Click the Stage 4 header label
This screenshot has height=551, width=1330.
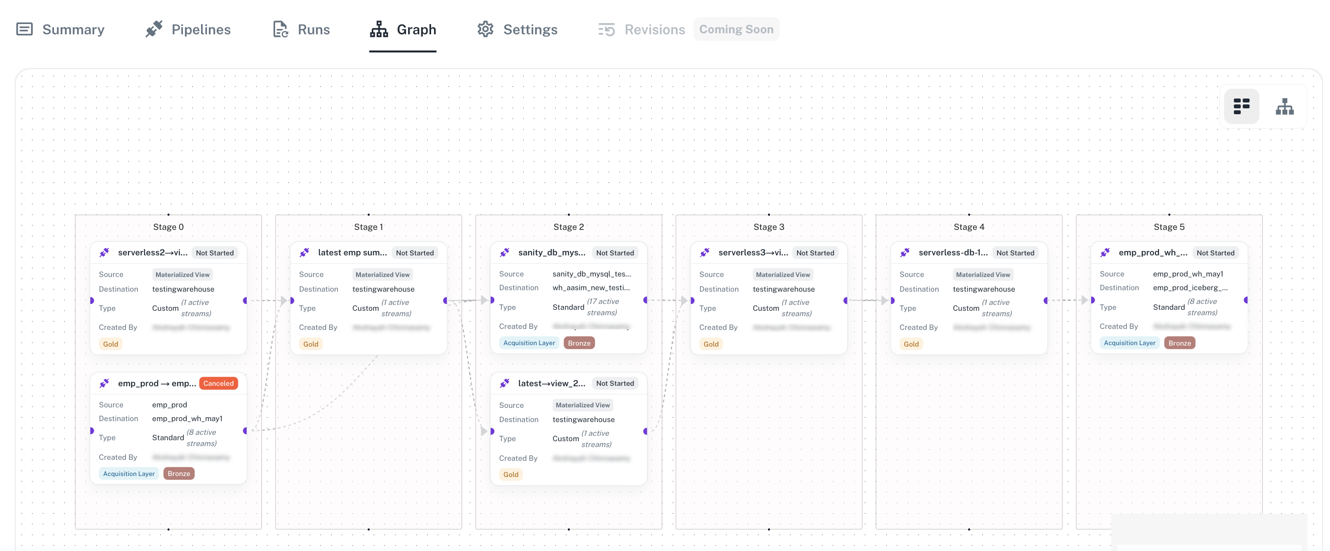[x=969, y=227]
